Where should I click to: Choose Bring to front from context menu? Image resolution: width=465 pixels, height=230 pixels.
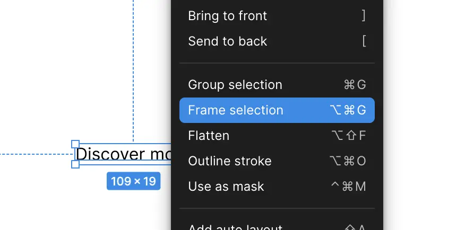click(x=227, y=16)
